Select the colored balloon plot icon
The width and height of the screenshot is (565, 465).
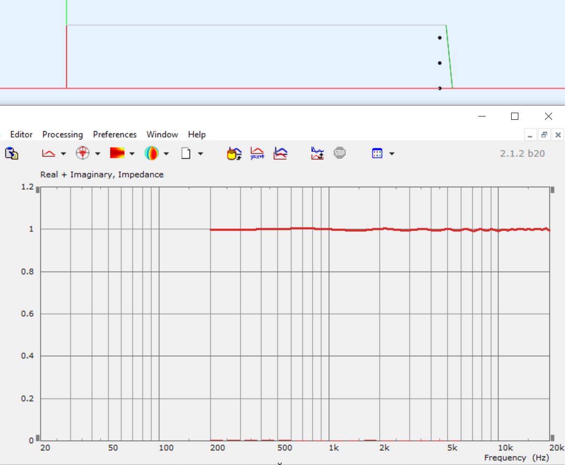click(152, 153)
